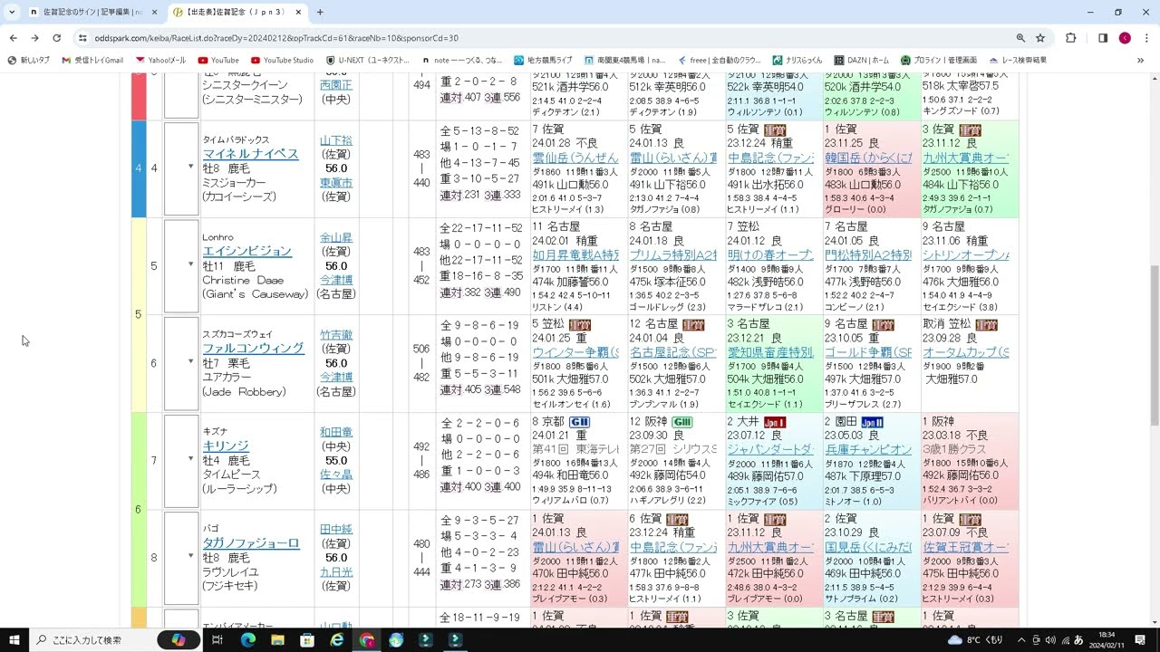Open the browser side panel icon

click(x=1102, y=39)
